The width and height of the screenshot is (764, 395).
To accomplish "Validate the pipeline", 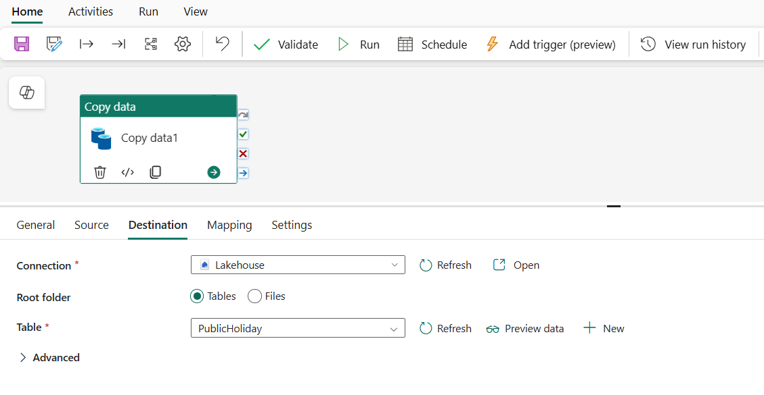I will (286, 45).
